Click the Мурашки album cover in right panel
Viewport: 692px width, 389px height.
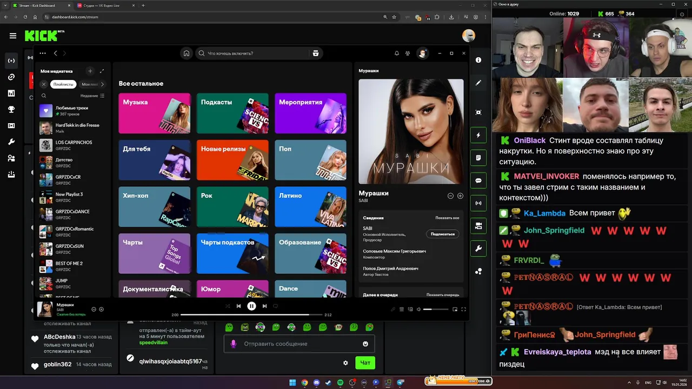pos(411,132)
